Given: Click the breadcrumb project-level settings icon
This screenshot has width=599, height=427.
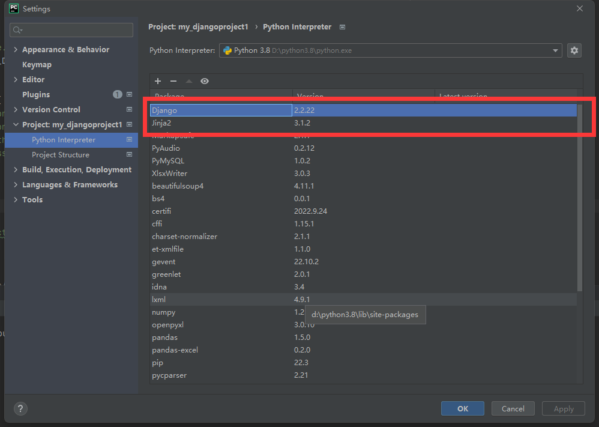Looking at the screenshot, I should (343, 27).
